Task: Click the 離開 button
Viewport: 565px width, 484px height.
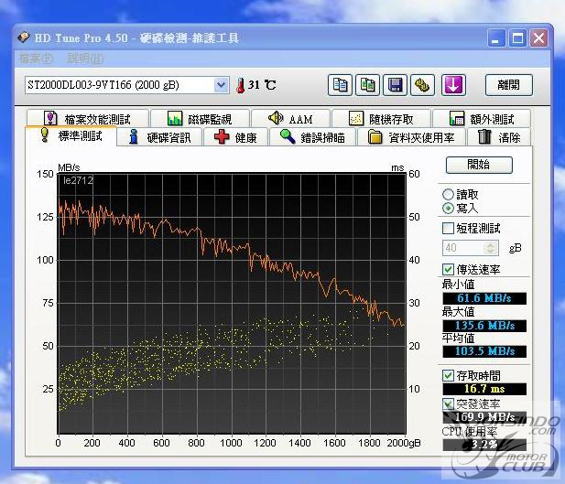Action: point(508,85)
